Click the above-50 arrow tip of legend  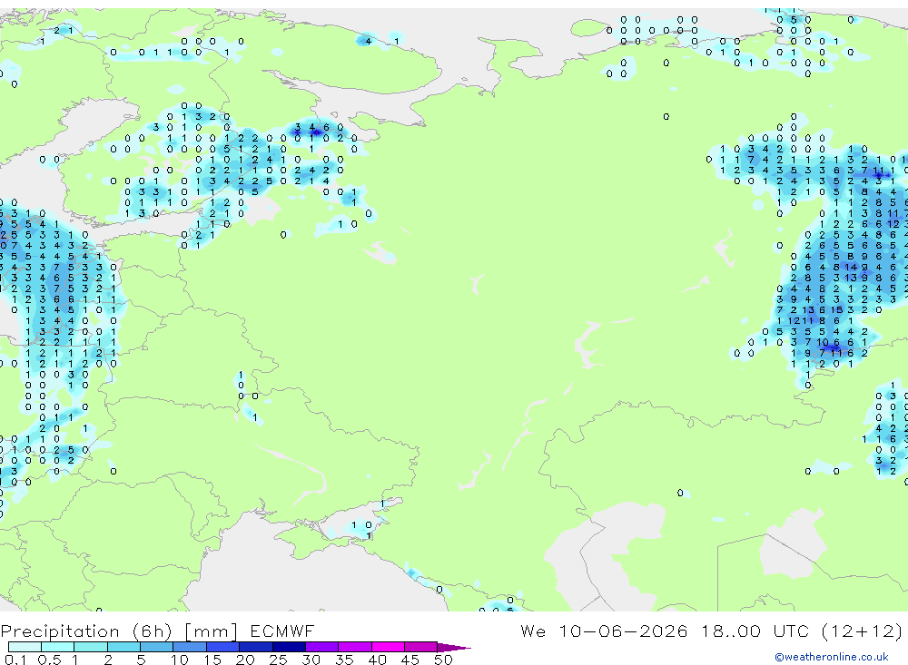point(454,648)
